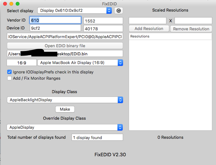Click the Vendor ID decimal field 1552
This screenshot has height=165, width=216.
(103, 21)
